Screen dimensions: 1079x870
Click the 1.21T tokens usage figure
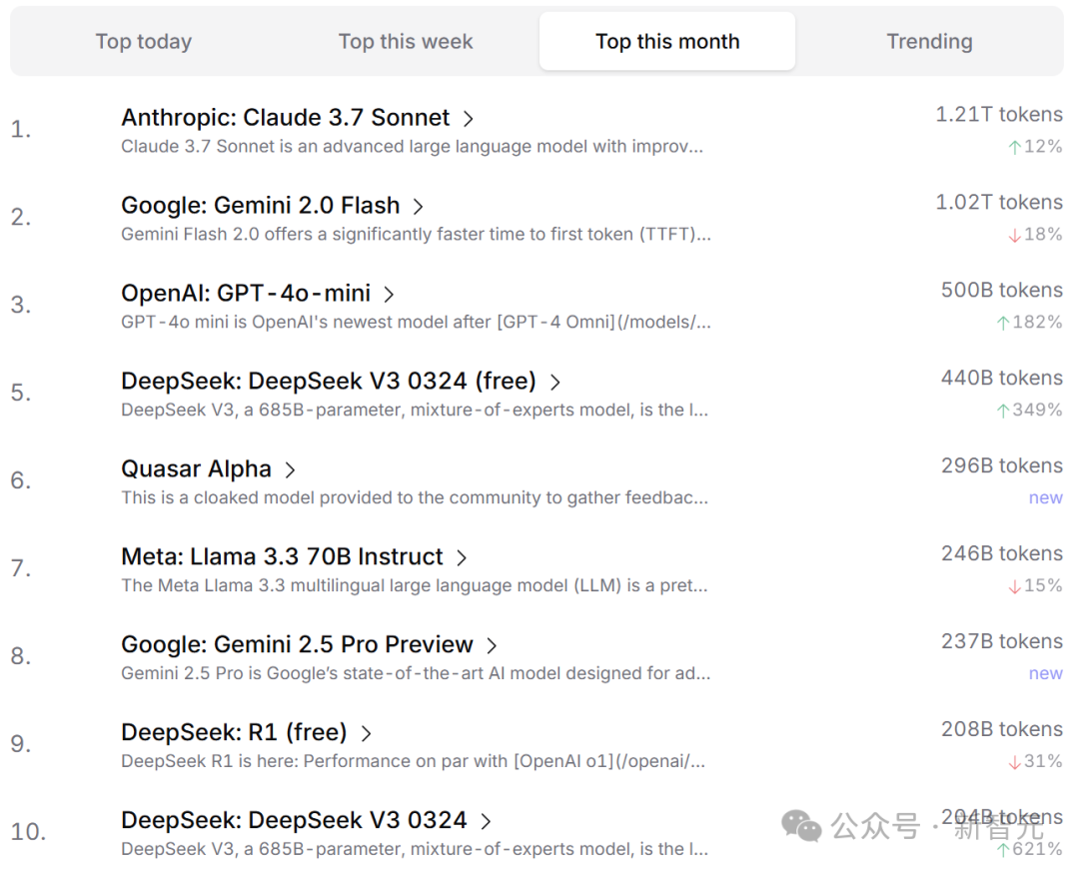click(x=998, y=115)
